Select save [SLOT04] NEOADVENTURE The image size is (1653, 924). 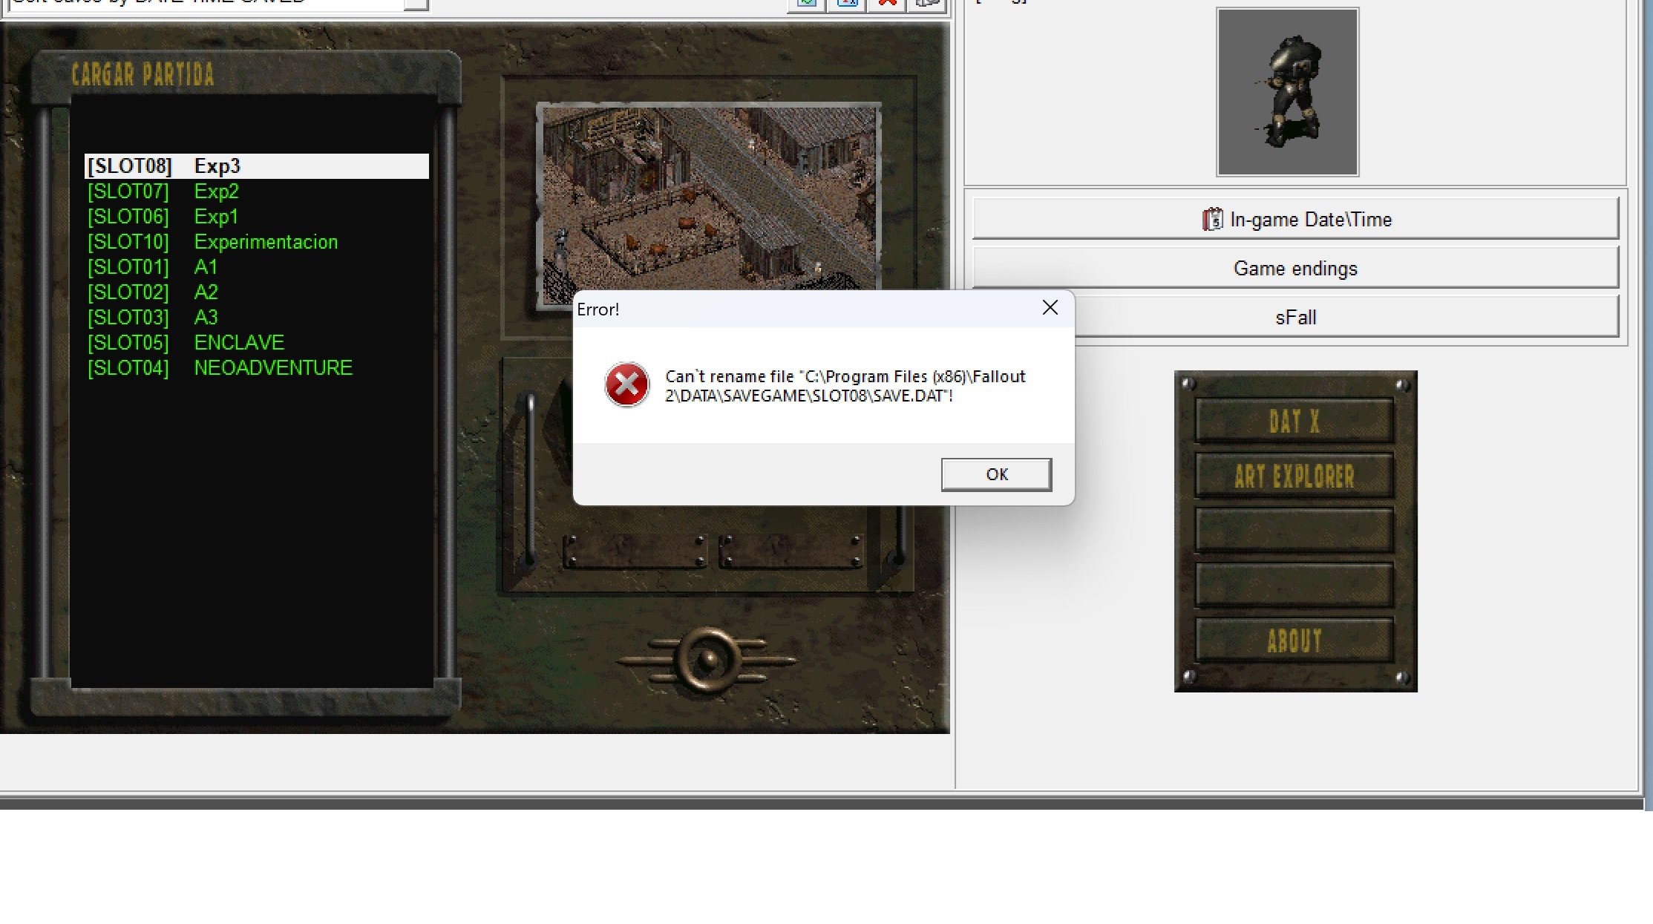point(257,368)
